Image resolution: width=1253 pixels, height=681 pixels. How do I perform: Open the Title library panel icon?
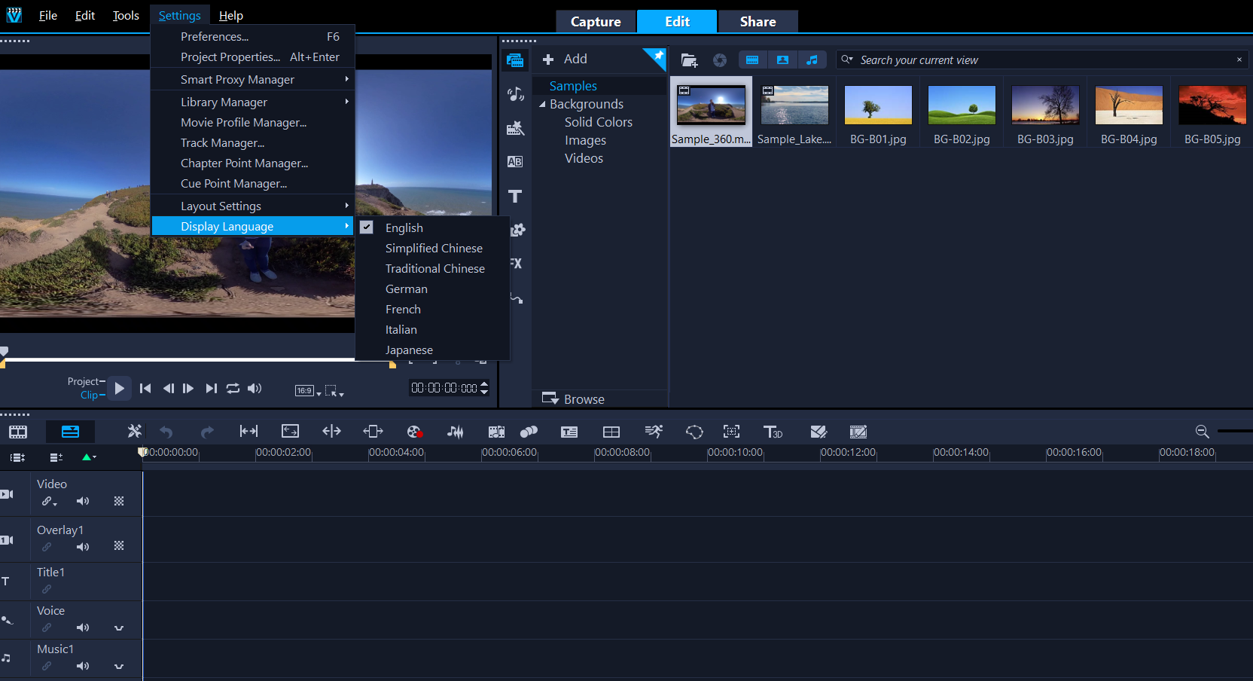[515, 197]
